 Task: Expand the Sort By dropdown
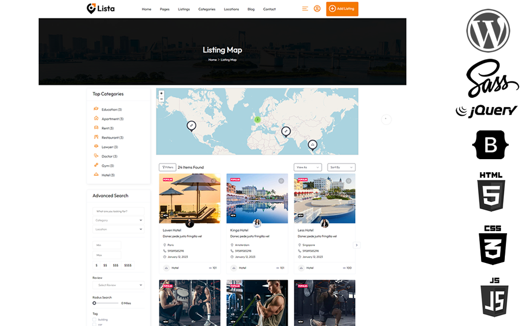pos(342,167)
